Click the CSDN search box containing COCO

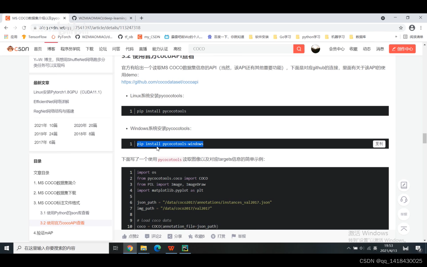[241, 49]
